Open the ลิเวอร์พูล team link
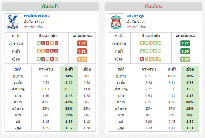 (x=136, y=16)
